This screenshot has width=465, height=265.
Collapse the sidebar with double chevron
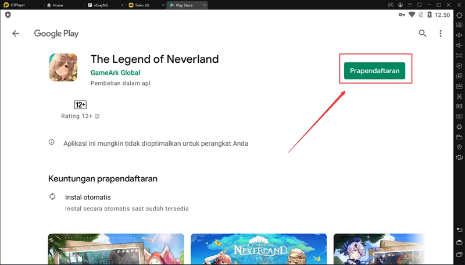tap(459, 5)
